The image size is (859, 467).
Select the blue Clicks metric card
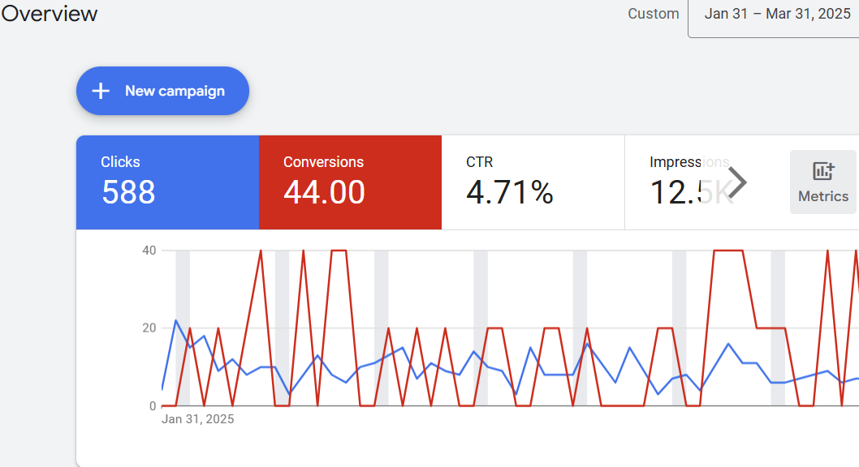point(167,182)
